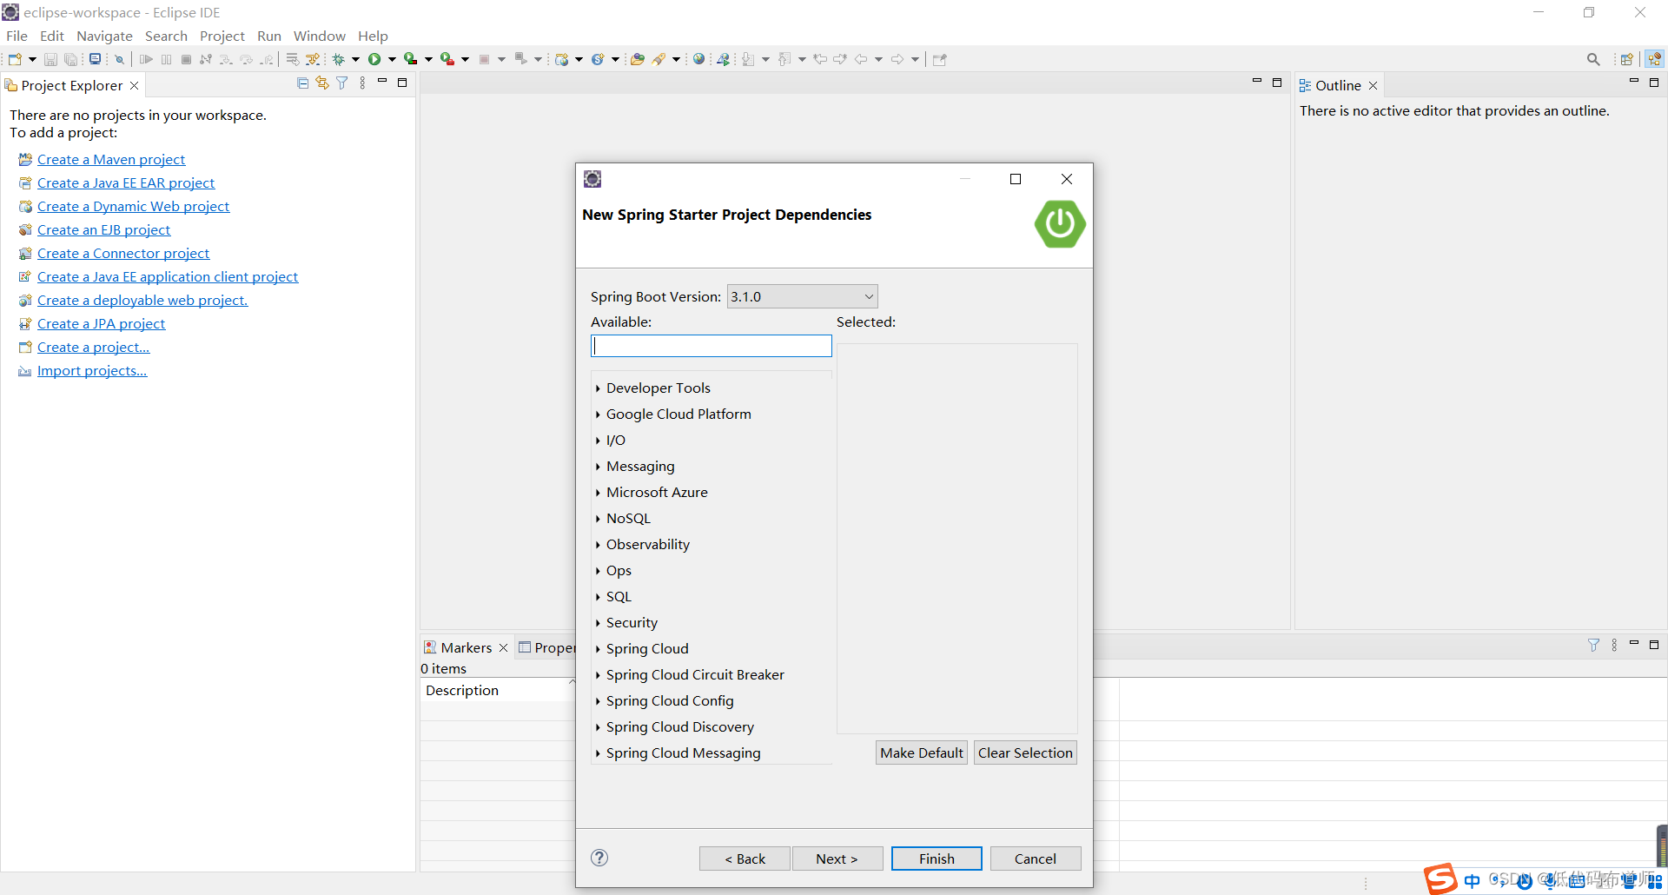Click the Create a JPA project link
The image size is (1668, 895).
pyautogui.click(x=101, y=323)
